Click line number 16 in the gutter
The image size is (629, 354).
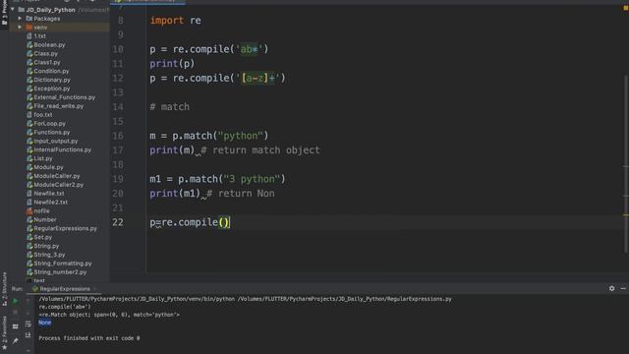pos(118,136)
